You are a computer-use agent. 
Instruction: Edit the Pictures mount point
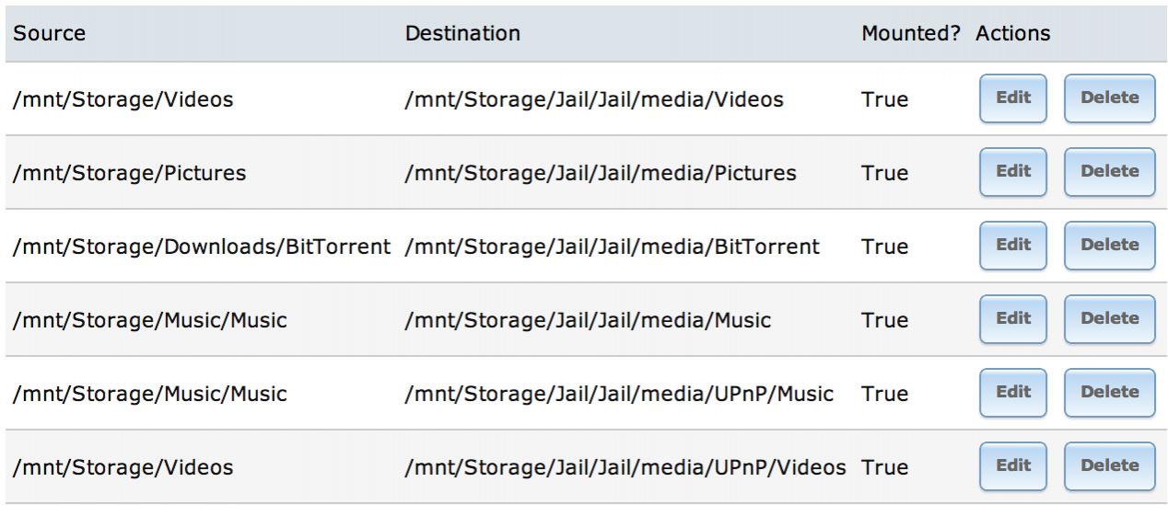(x=1013, y=172)
